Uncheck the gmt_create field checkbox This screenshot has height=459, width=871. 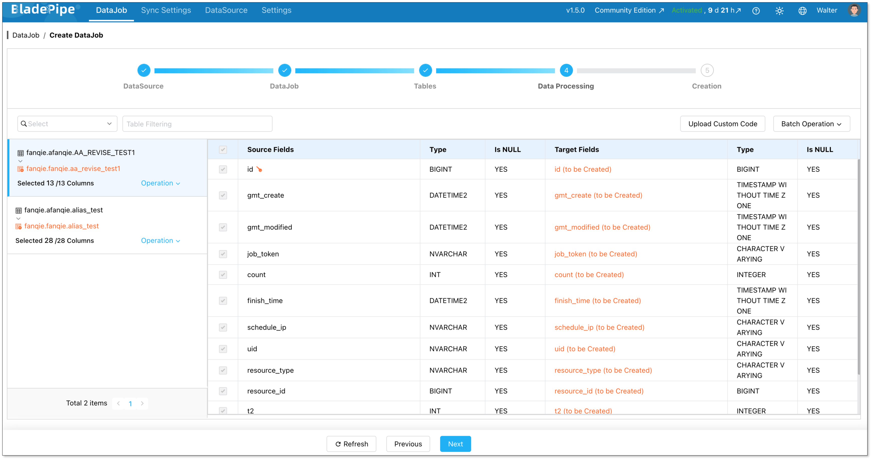tap(223, 196)
